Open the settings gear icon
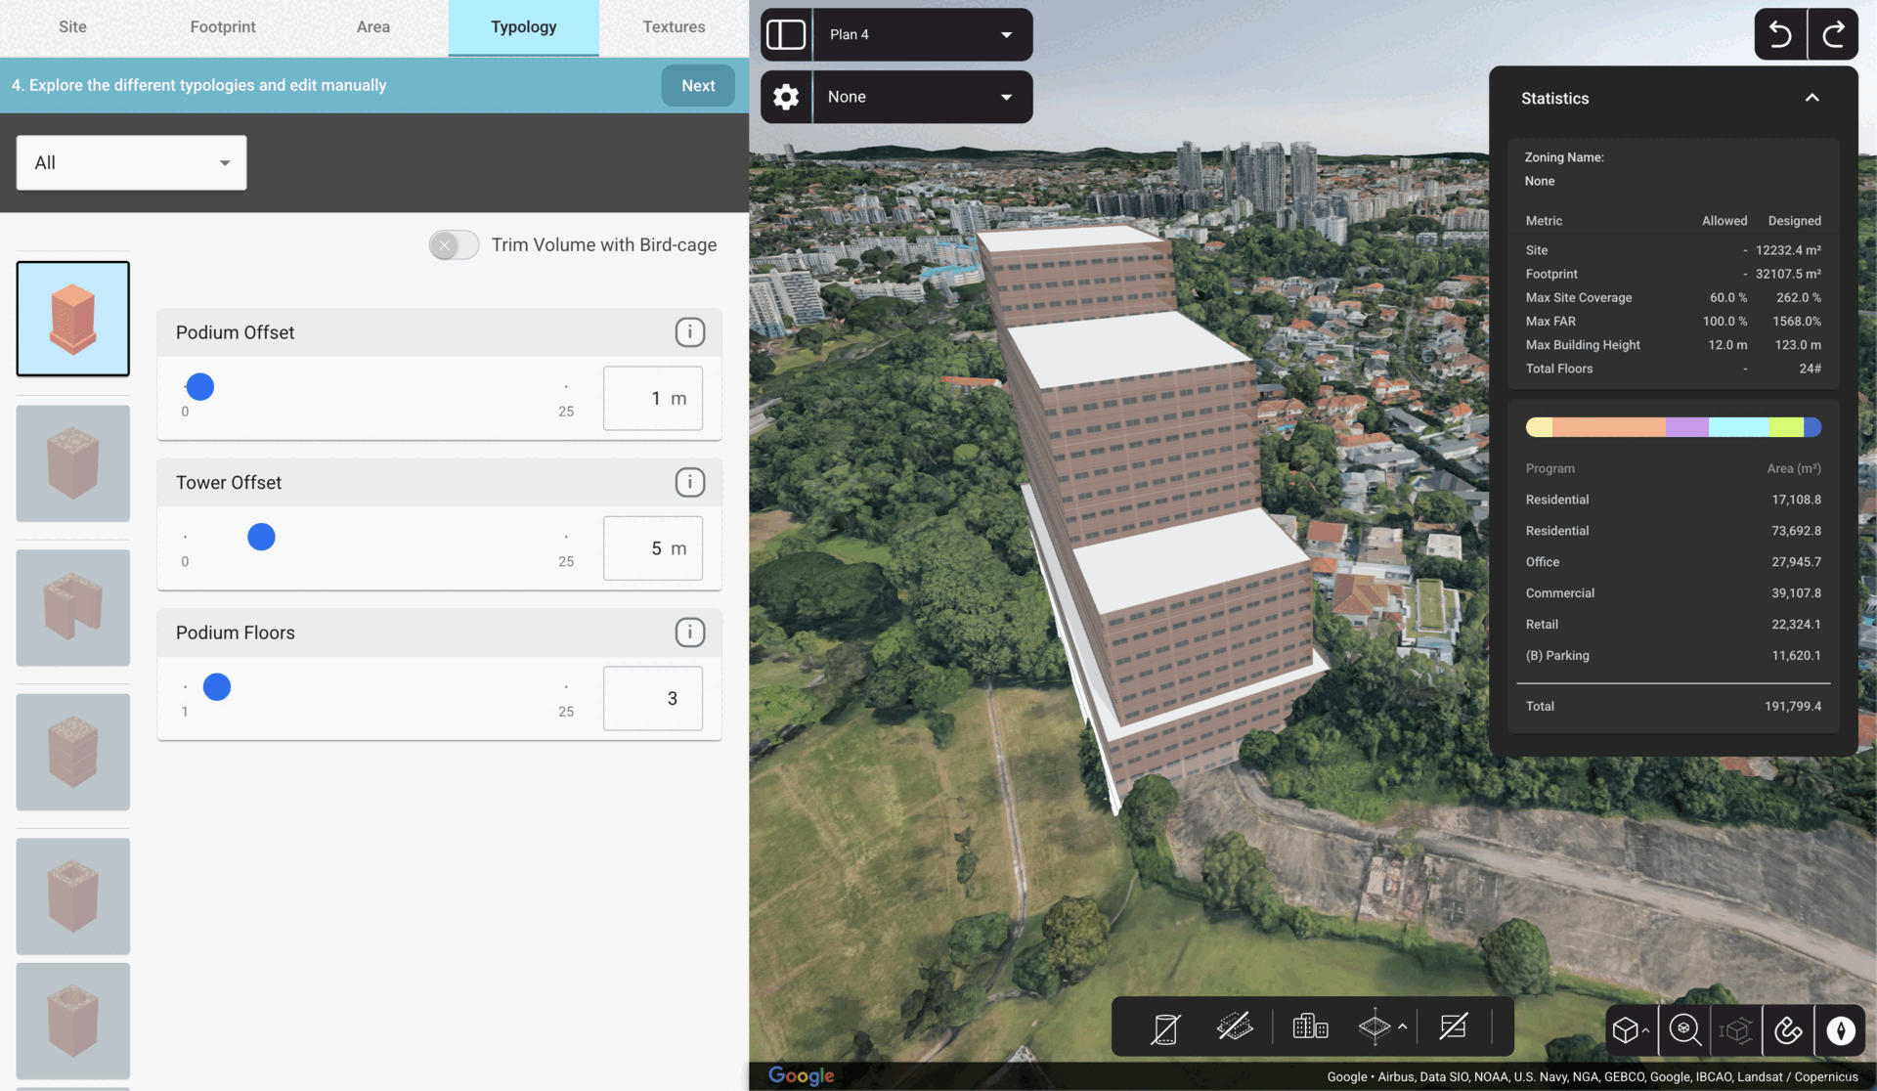 click(786, 97)
